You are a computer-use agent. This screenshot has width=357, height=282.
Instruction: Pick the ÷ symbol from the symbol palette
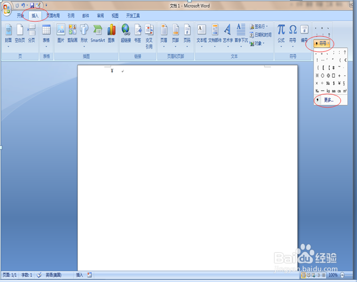click(322, 83)
